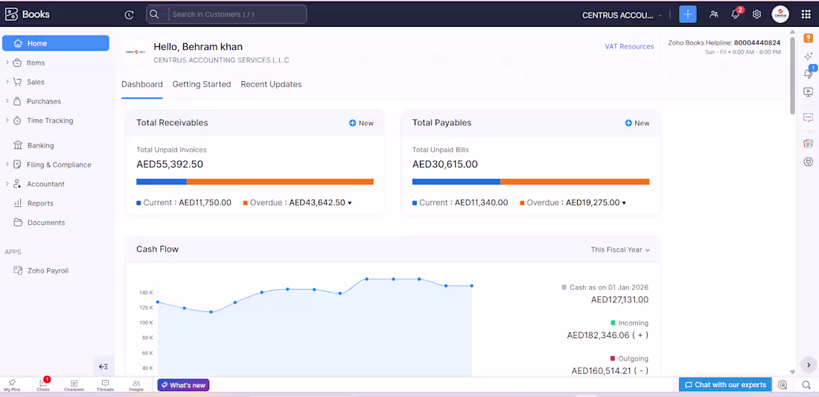Click the AED30,615.00 unpaid bills total
Viewport: 819px width, 397px height.
(445, 165)
